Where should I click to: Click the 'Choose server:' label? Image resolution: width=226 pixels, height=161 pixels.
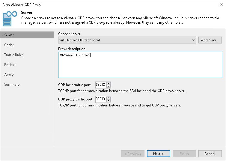click(x=70, y=34)
